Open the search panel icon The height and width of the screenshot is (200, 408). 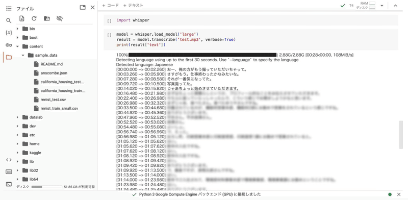9,20
